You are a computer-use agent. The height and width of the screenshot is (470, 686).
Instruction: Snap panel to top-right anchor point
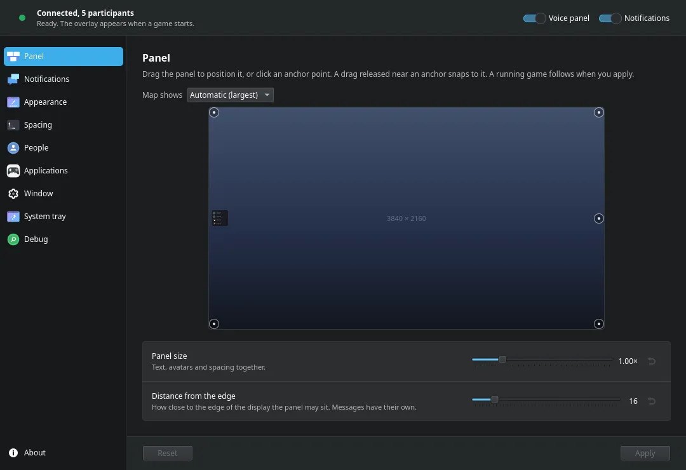pos(599,112)
